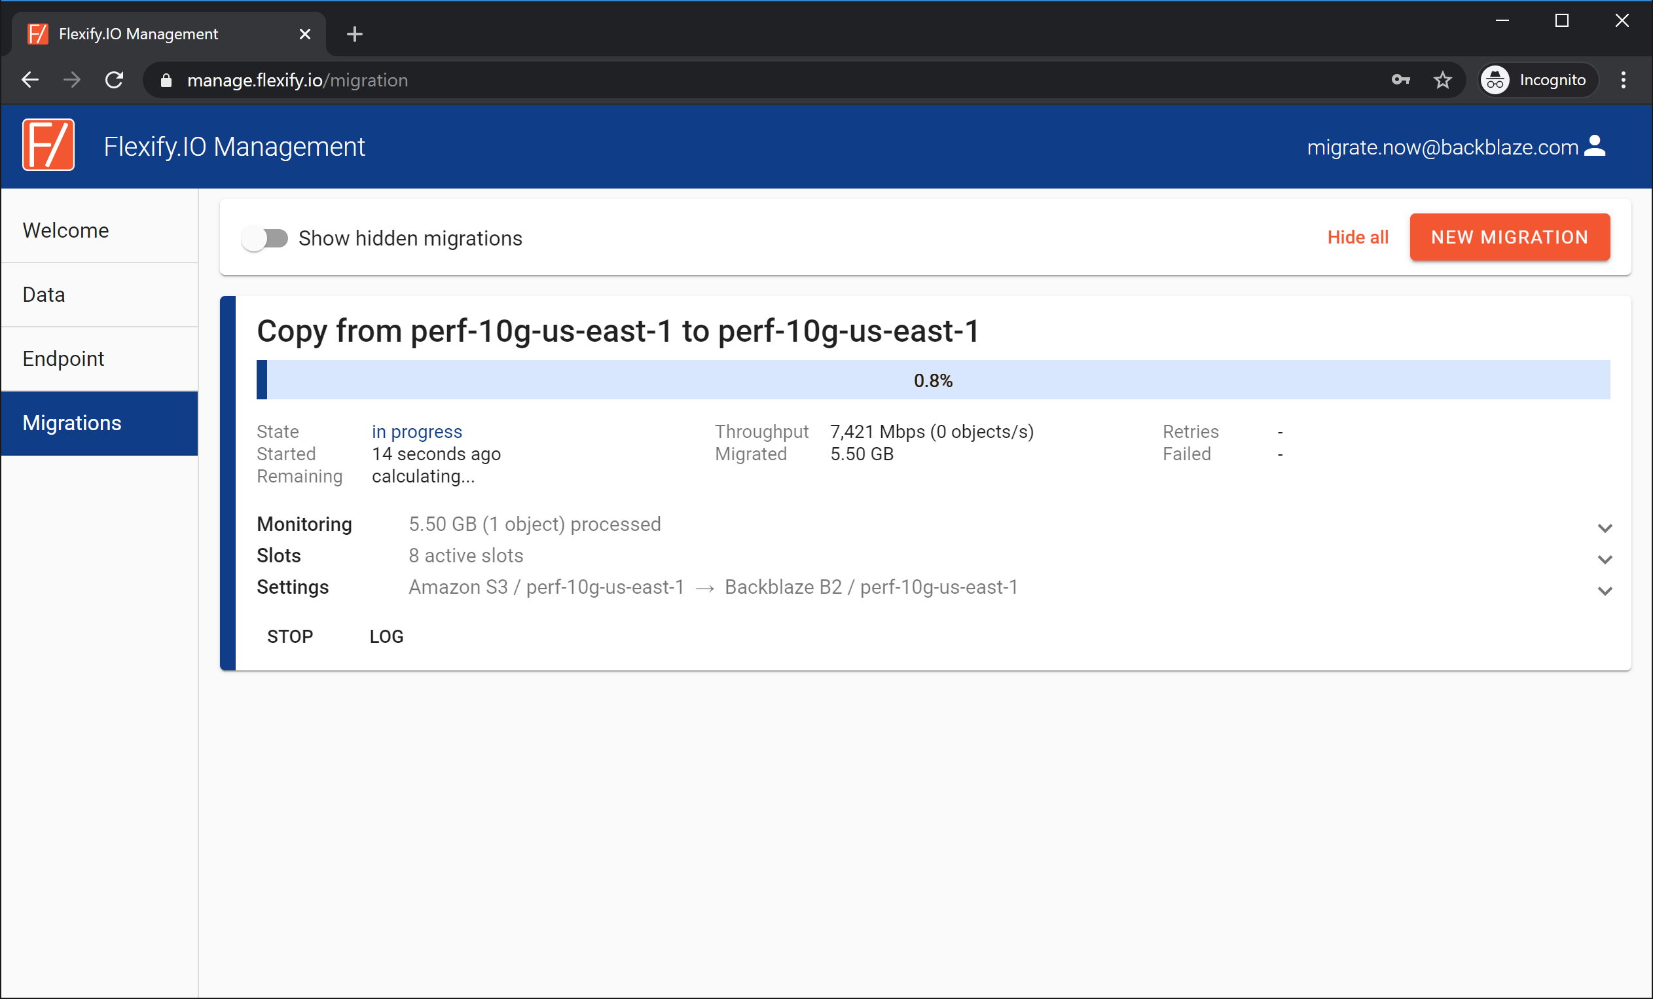This screenshot has height=999, width=1653.
Task: Close the Flexify.IO Management tab
Action: [304, 34]
